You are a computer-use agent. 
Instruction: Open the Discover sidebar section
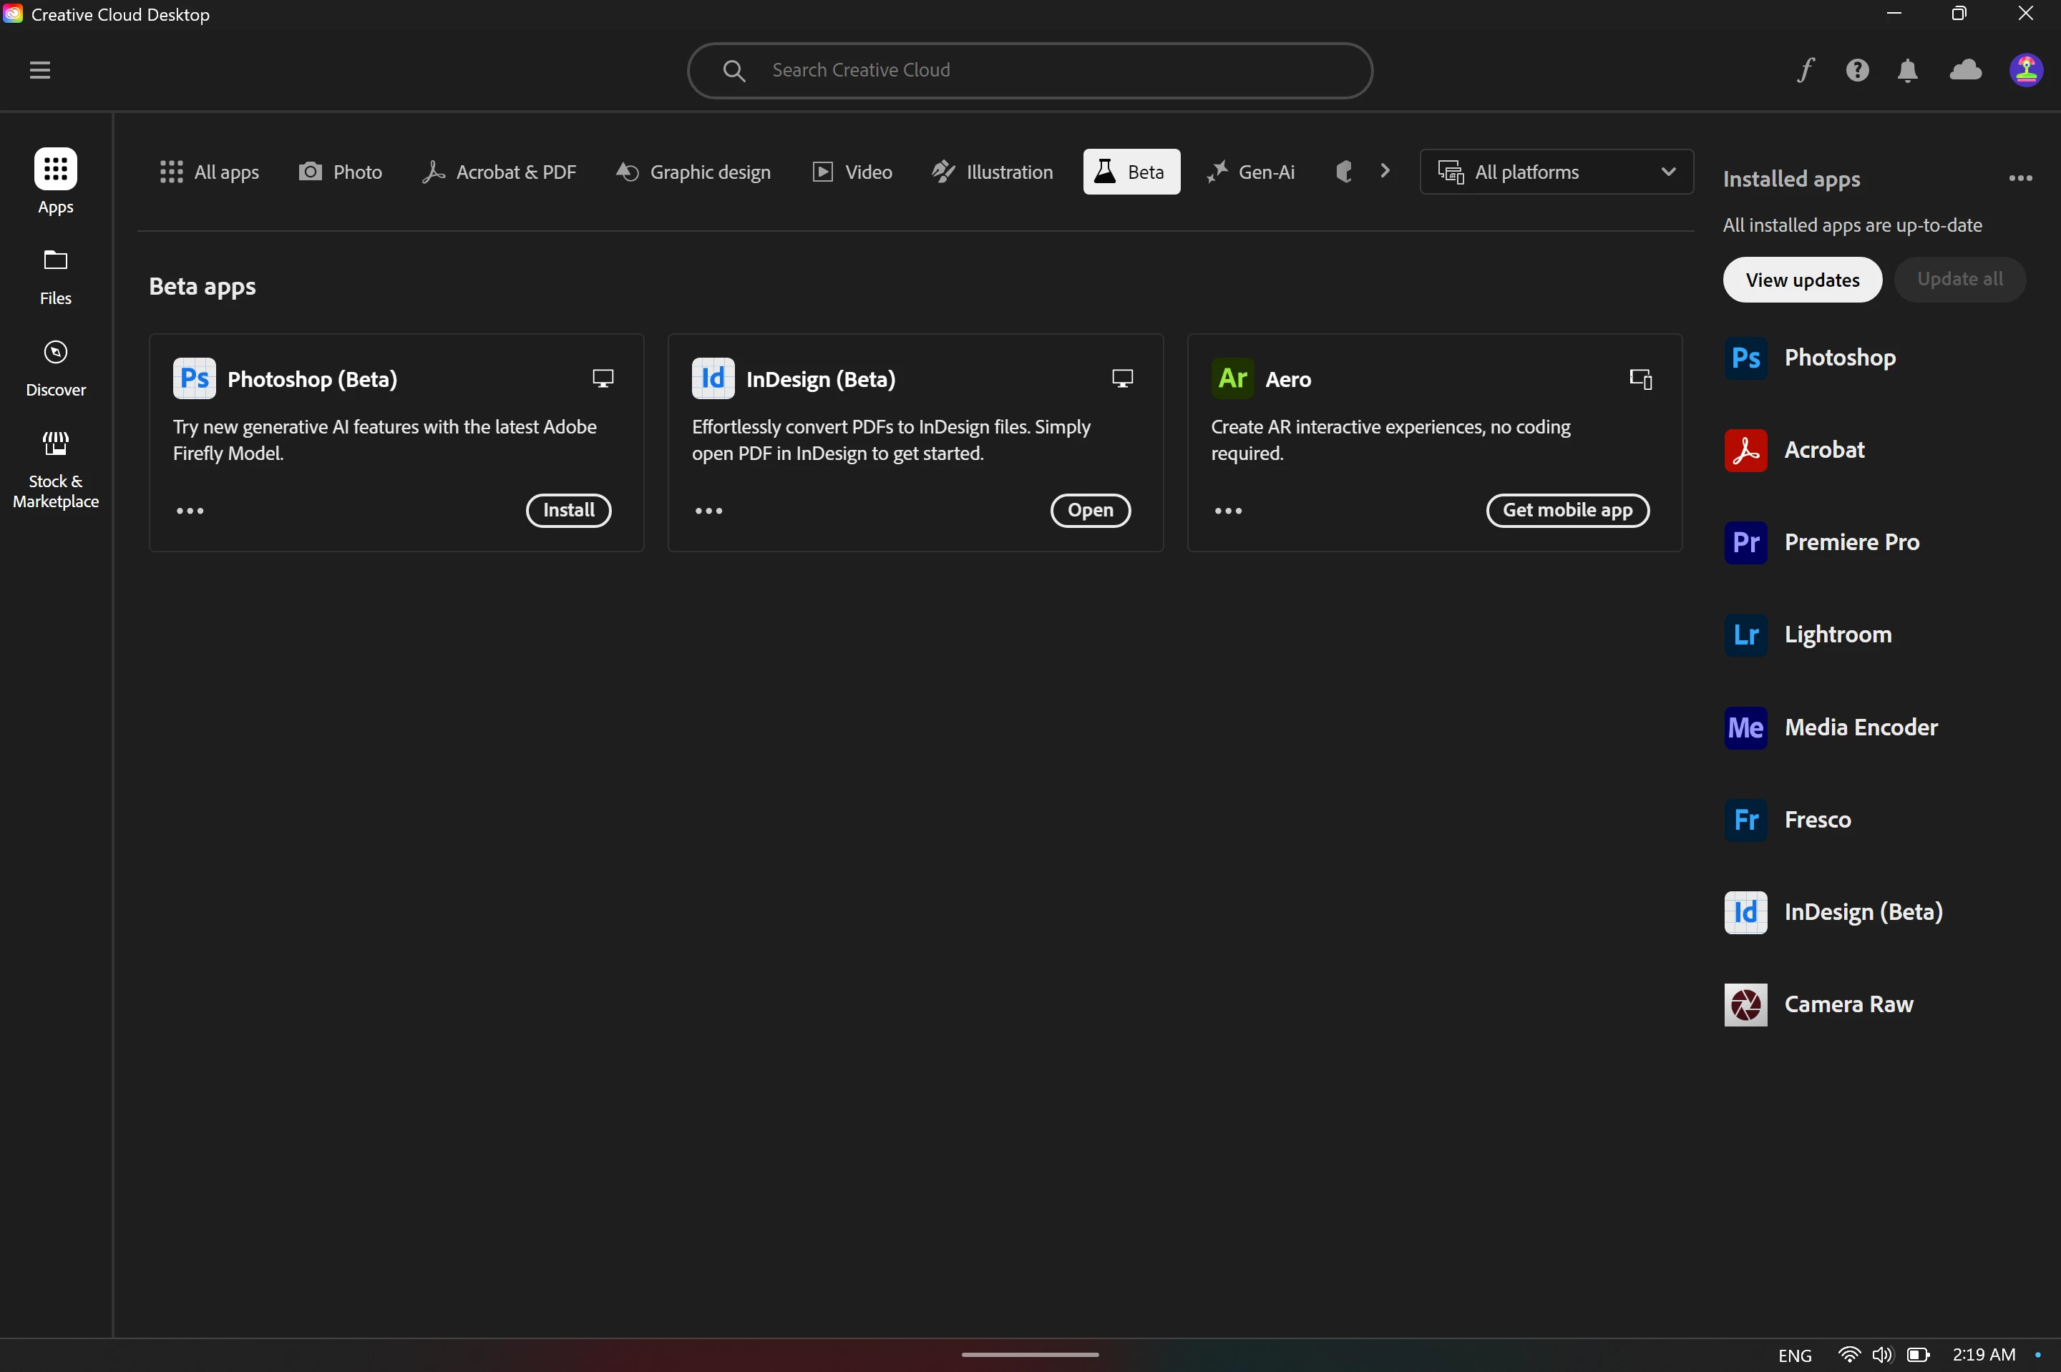(x=55, y=368)
